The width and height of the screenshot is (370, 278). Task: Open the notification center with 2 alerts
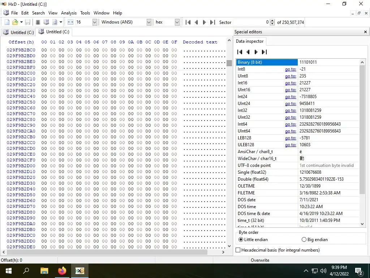pyautogui.click(x=359, y=271)
